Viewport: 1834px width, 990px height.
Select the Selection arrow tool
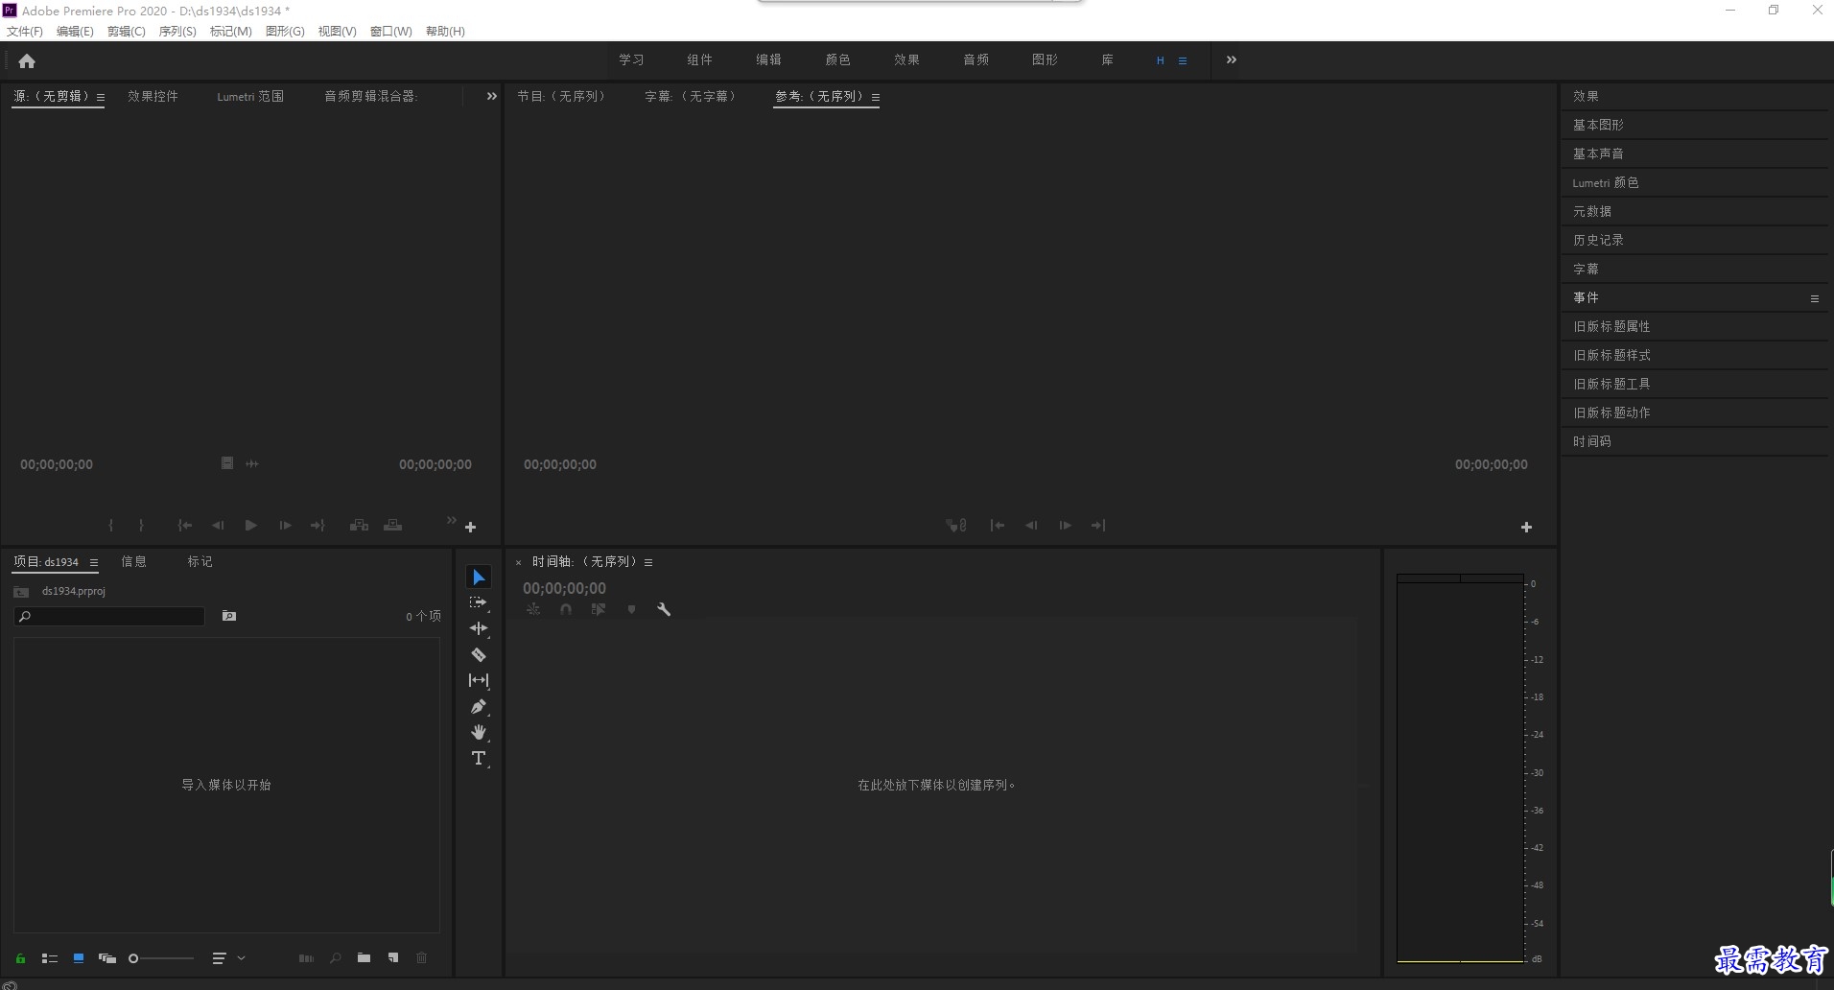pyautogui.click(x=479, y=577)
